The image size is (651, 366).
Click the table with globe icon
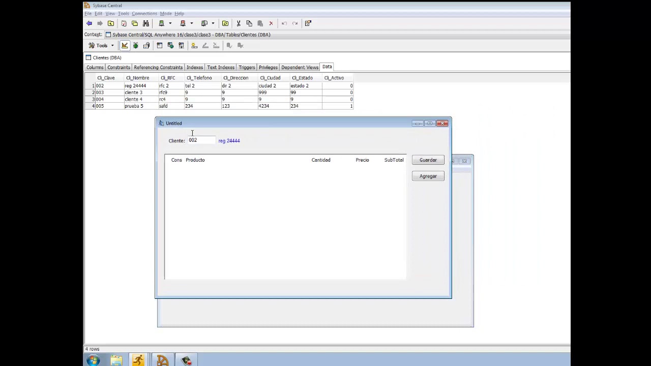[x=170, y=46]
